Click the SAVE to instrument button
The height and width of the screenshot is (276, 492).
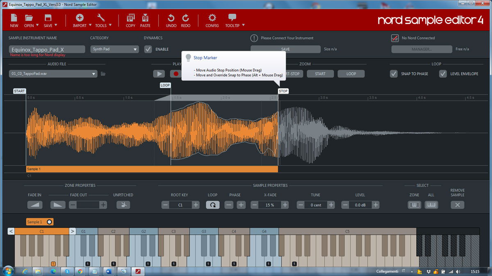(285, 49)
